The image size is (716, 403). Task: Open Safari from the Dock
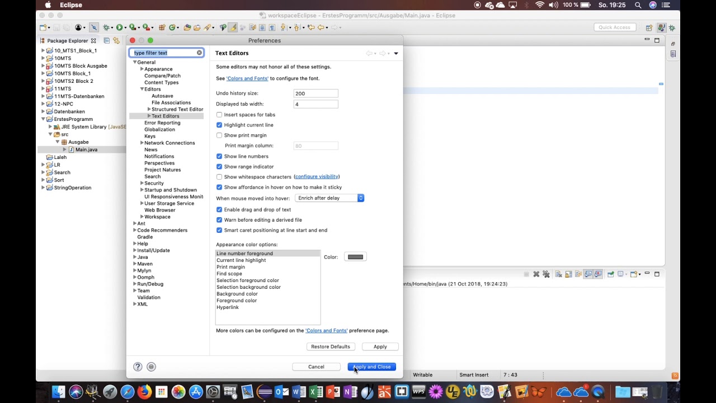click(127, 392)
